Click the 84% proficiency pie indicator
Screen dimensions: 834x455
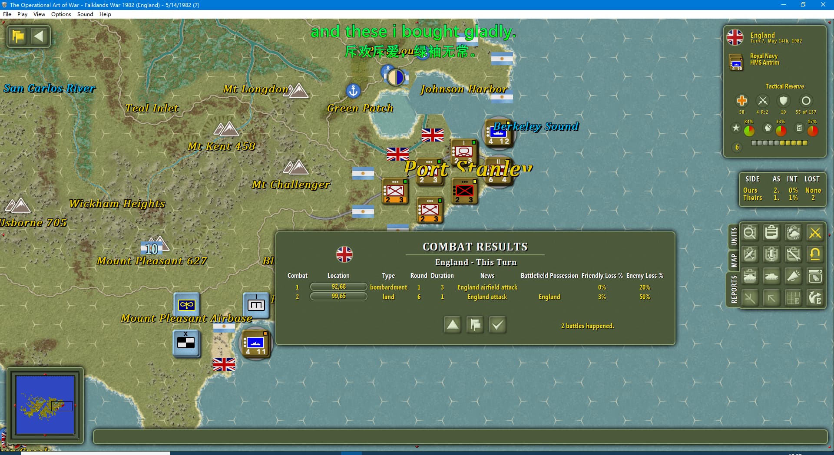(749, 130)
